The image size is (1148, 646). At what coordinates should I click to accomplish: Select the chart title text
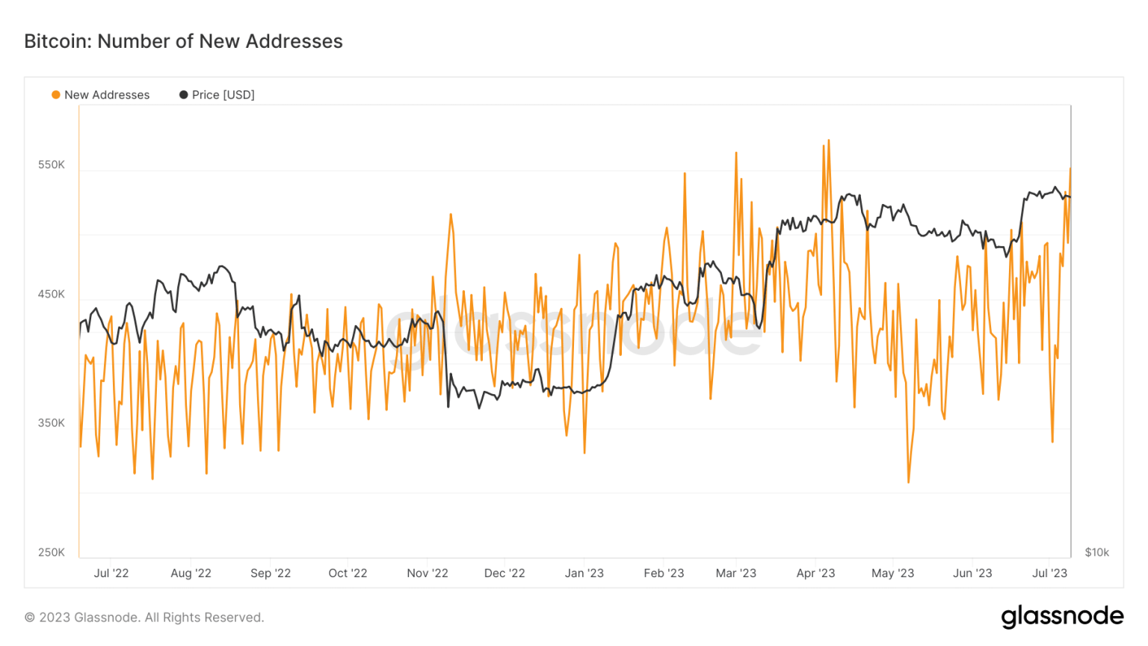(x=183, y=41)
